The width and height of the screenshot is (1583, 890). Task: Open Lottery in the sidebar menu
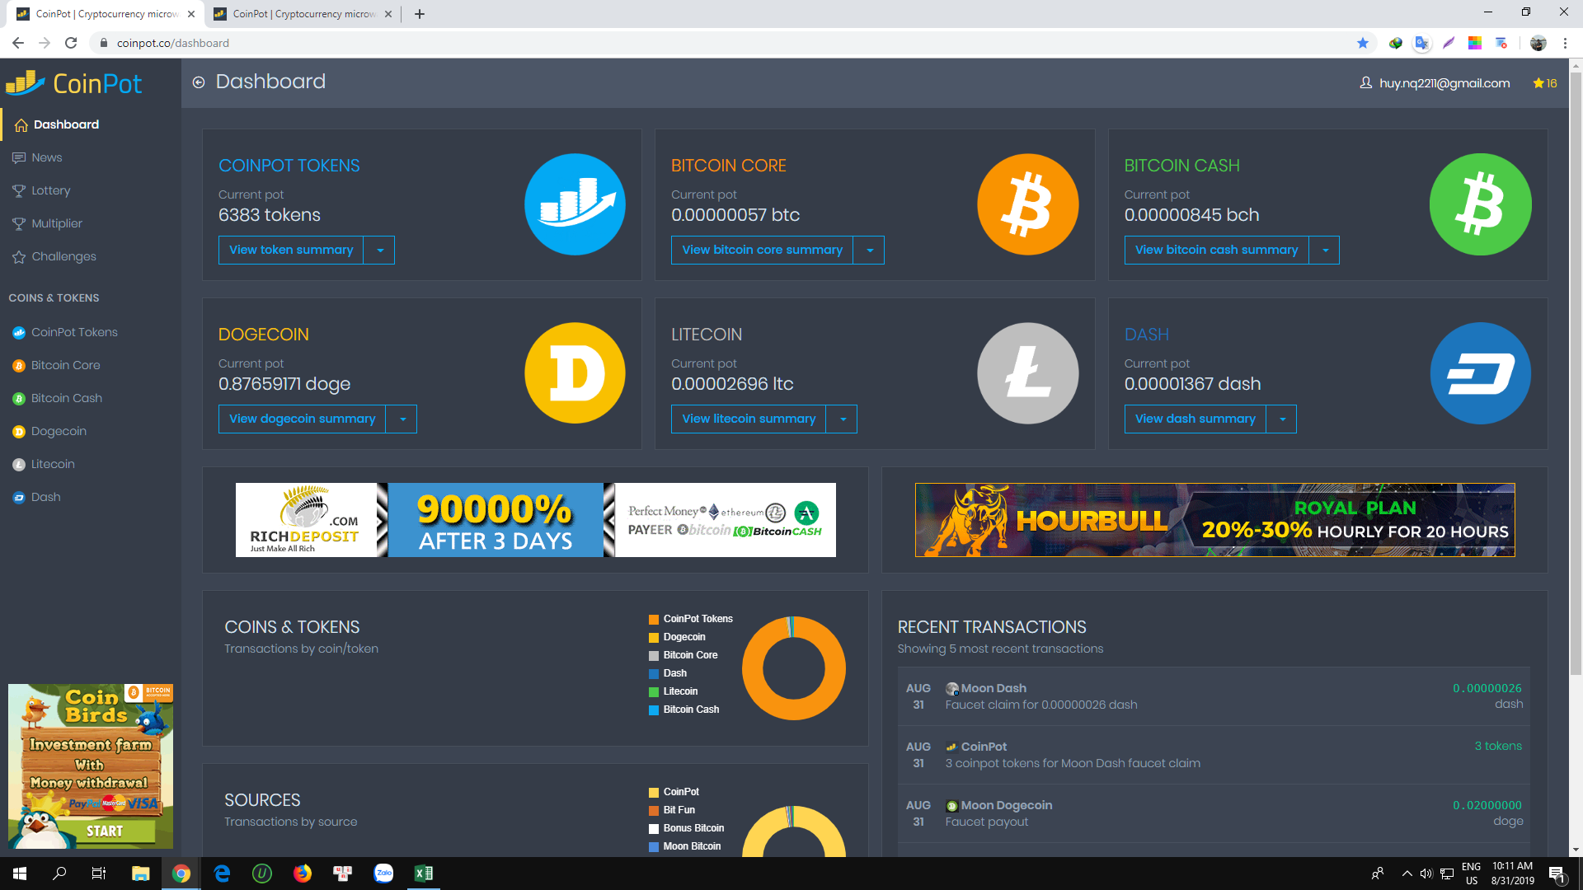pos(50,190)
